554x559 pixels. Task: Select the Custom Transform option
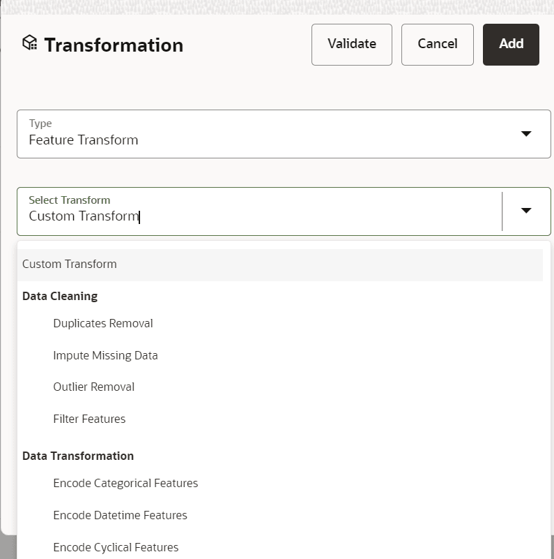(69, 264)
